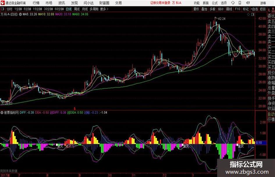The image size is (275, 177).
Task: Toggle the side panel icon at chart top right
Action: (253, 15)
